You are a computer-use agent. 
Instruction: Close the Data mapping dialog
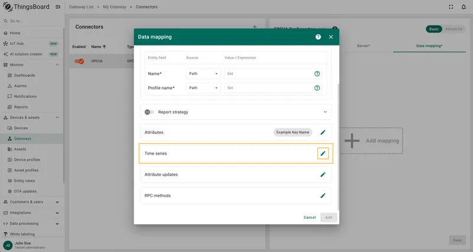331,37
